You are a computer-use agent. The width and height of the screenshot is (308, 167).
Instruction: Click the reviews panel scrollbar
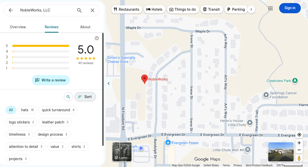point(103,89)
